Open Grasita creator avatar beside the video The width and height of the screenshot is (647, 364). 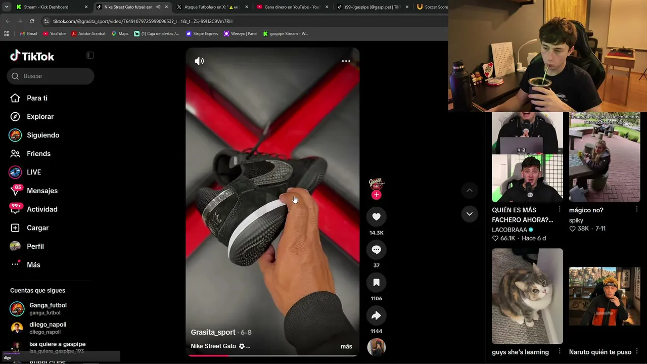click(377, 183)
